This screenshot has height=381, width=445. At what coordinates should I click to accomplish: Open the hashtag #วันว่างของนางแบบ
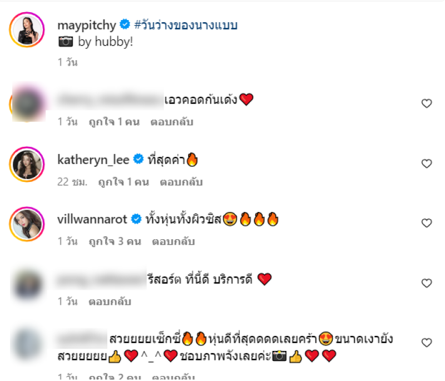pos(186,25)
